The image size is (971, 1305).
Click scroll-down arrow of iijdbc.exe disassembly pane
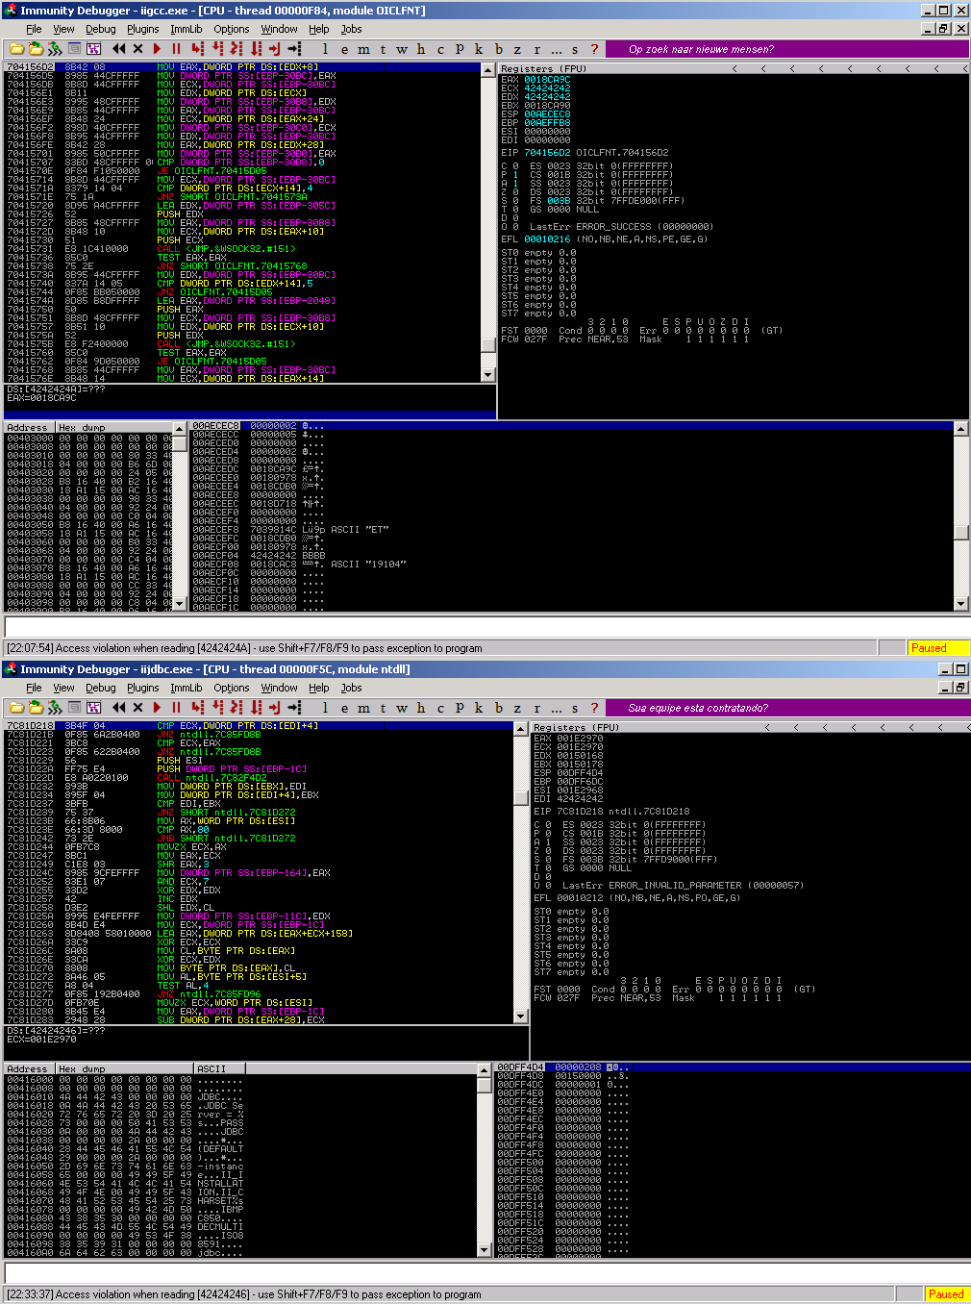522,1016
